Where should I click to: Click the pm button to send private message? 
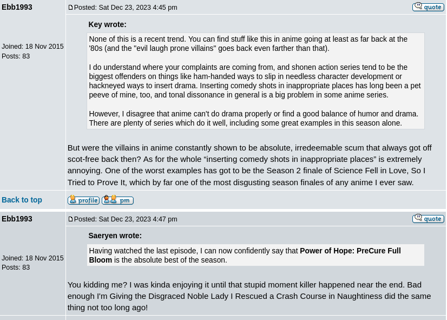117,200
